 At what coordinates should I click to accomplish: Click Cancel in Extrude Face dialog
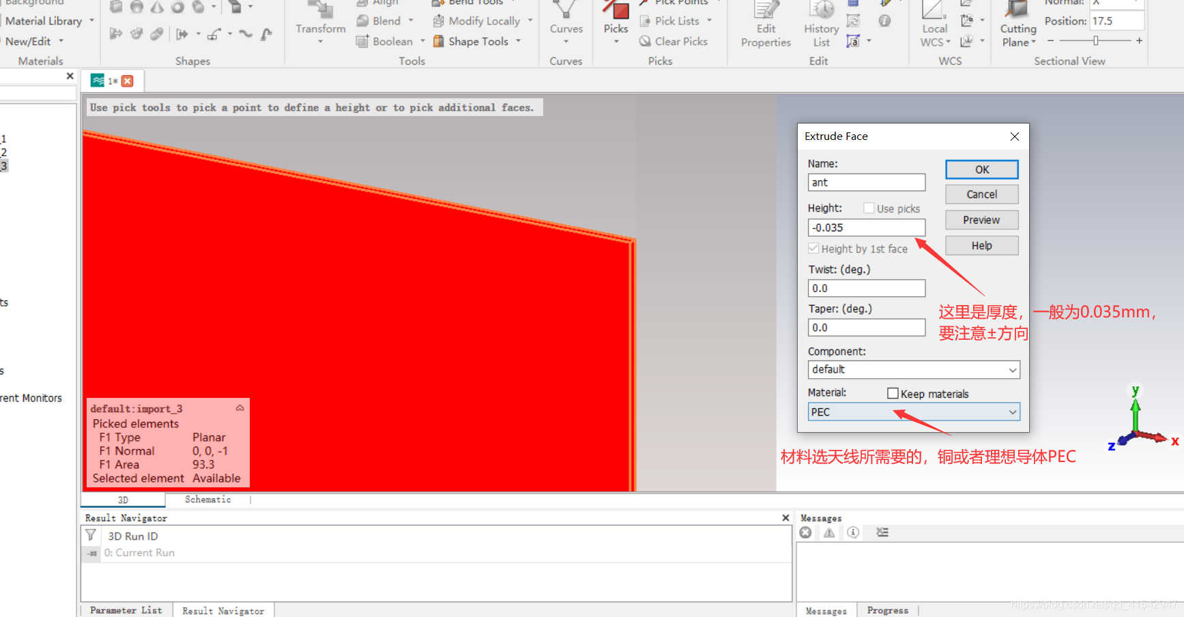pos(982,195)
